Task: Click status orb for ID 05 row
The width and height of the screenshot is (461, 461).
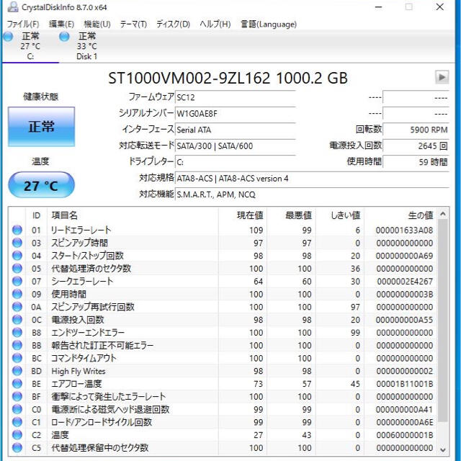Action: pos(17,269)
